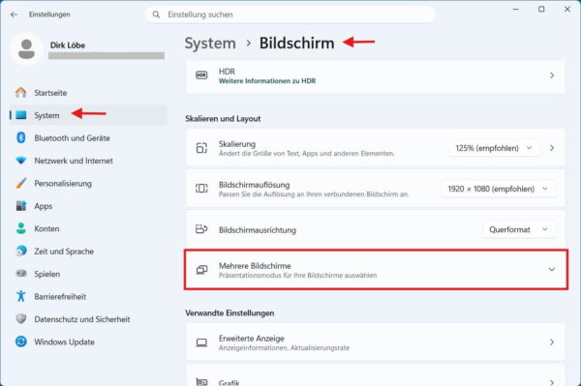Viewport: 581px width, 386px height.
Task: Select System in the sidebar
Action: pyautogui.click(x=88, y=115)
